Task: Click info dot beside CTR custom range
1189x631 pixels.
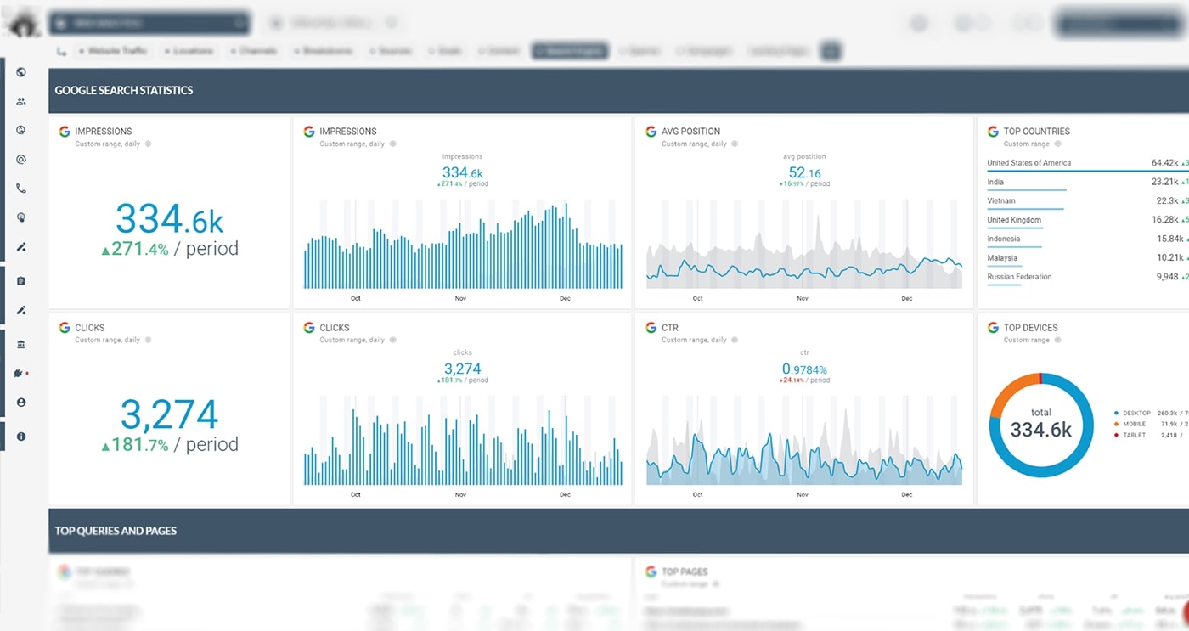Action: pos(735,340)
